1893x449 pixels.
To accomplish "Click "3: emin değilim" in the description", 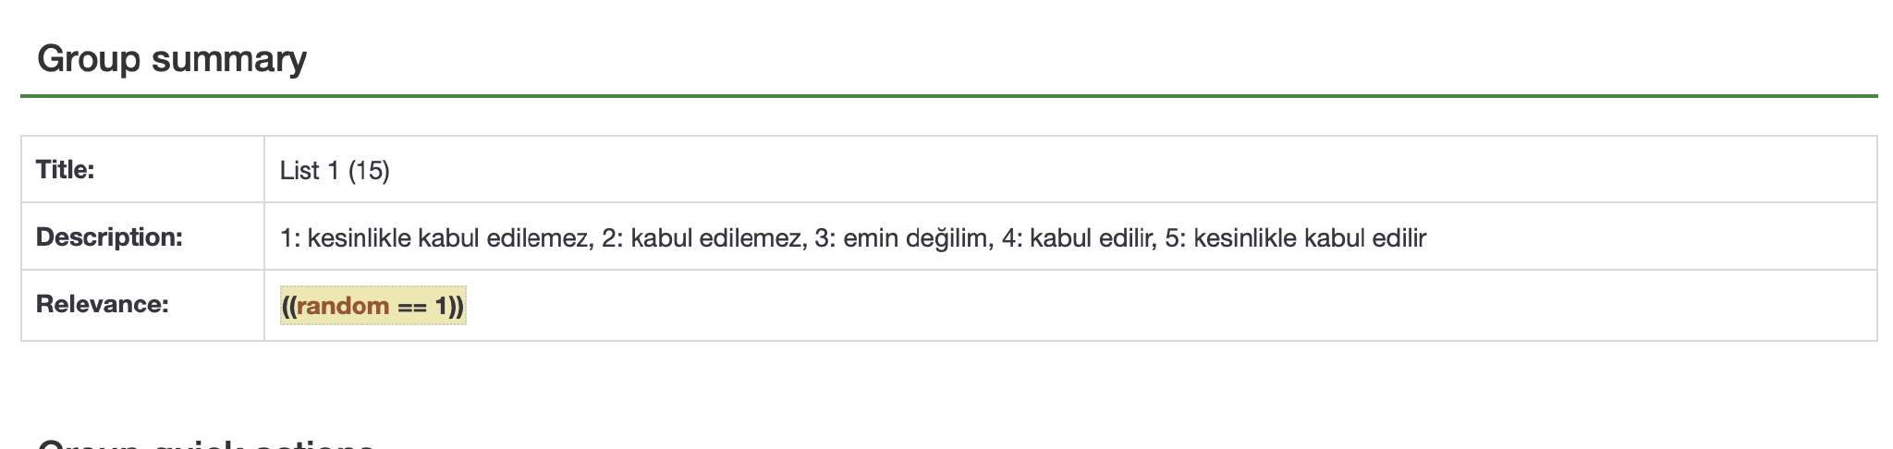I will 903,238.
